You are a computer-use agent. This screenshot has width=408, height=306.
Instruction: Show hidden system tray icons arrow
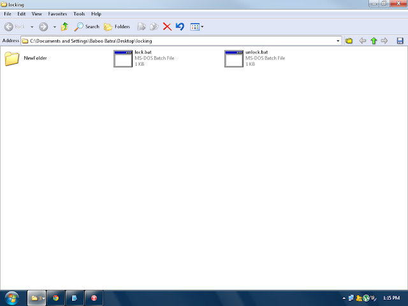coord(344,298)
